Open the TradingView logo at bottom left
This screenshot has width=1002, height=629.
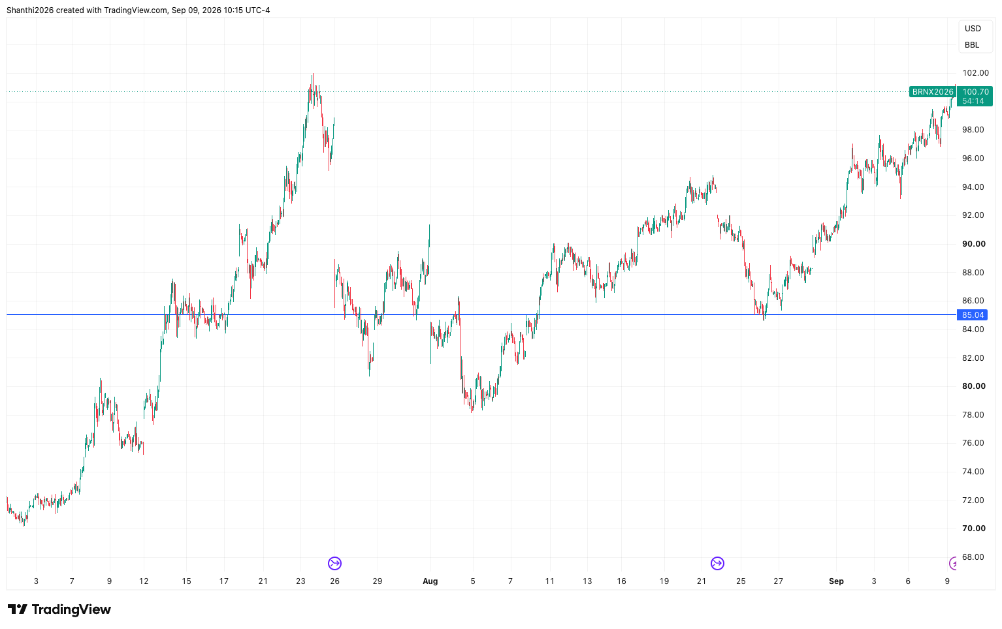tap(59, 609)
